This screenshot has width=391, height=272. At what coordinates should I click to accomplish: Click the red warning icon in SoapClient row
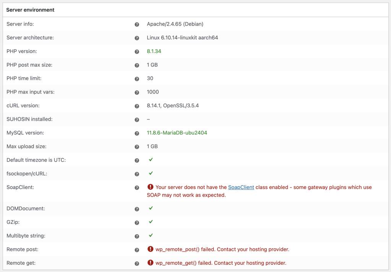(150, 187)
